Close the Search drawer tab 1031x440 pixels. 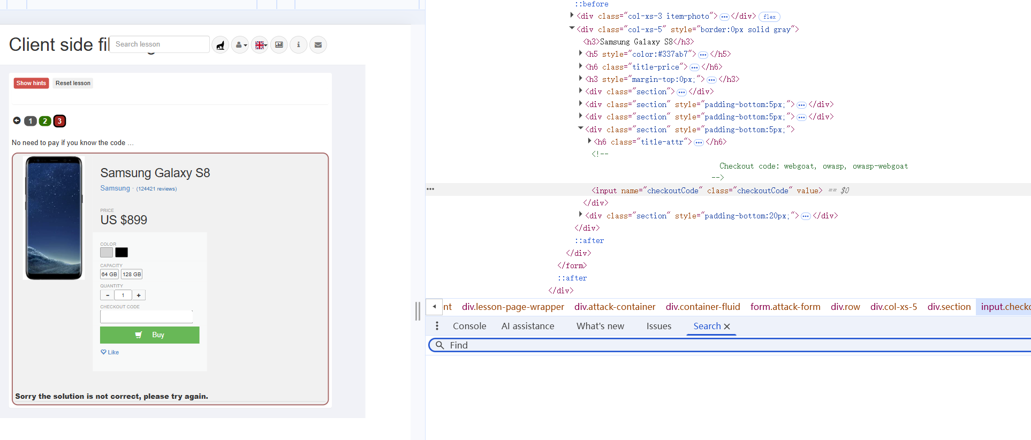point(727,327)
